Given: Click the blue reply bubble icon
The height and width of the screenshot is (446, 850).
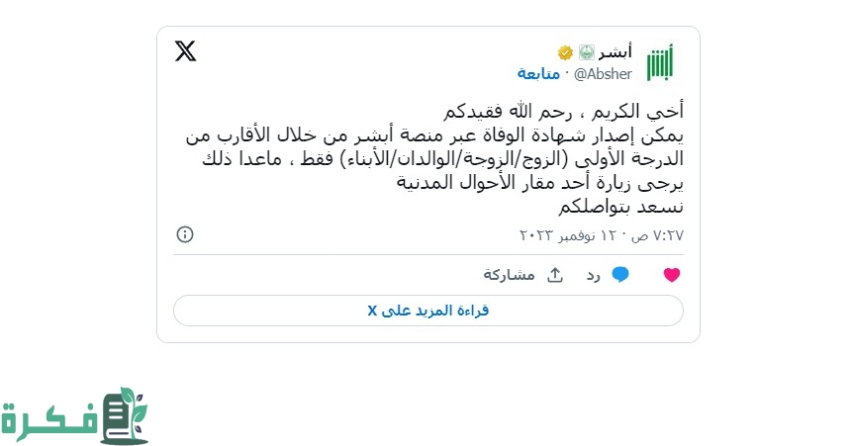Looking at the screenshot, I should 620,275.
